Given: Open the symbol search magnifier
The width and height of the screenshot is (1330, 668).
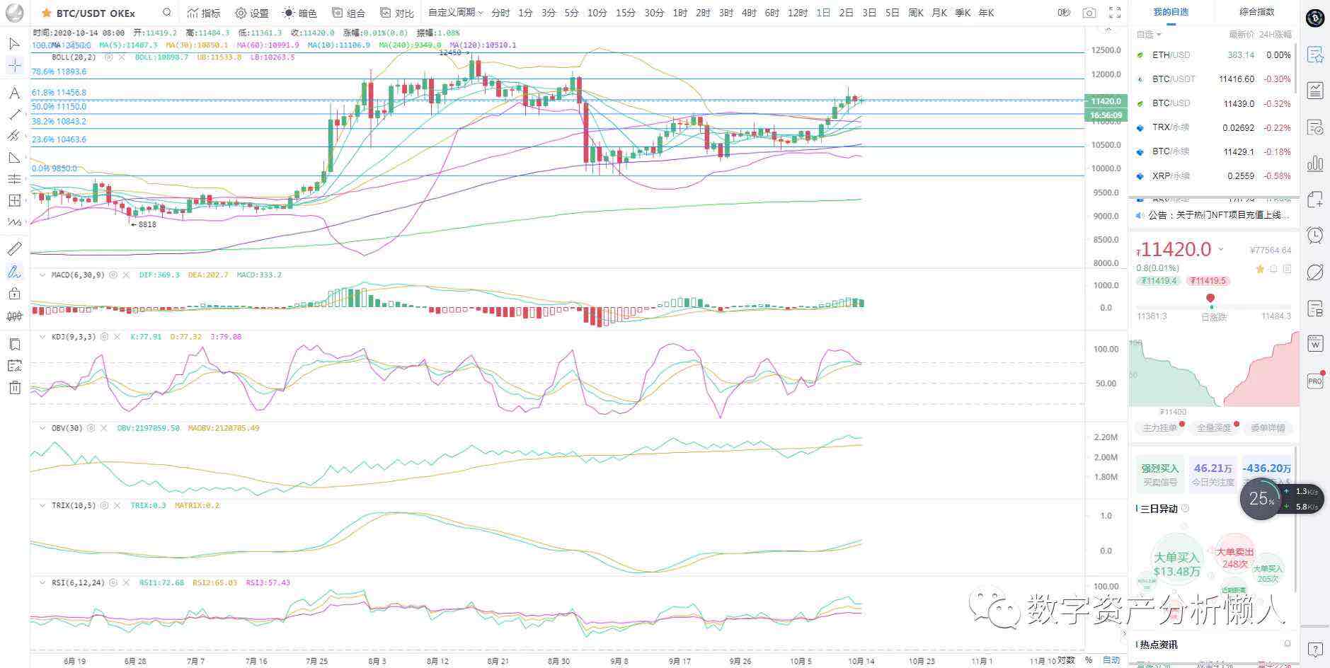Looking at the screenshot, I should coord(166,12).
